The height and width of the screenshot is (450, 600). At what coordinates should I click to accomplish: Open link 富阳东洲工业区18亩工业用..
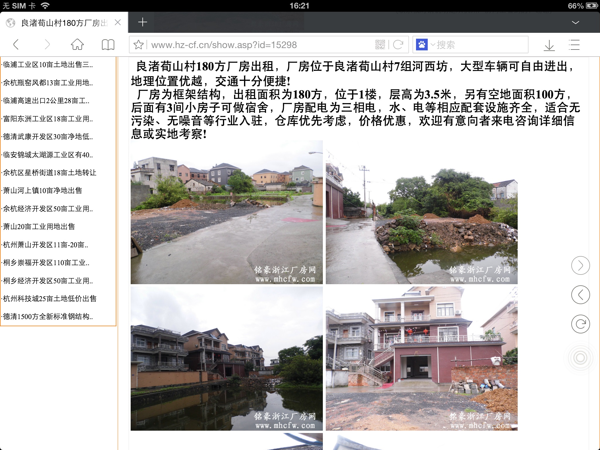47,119
